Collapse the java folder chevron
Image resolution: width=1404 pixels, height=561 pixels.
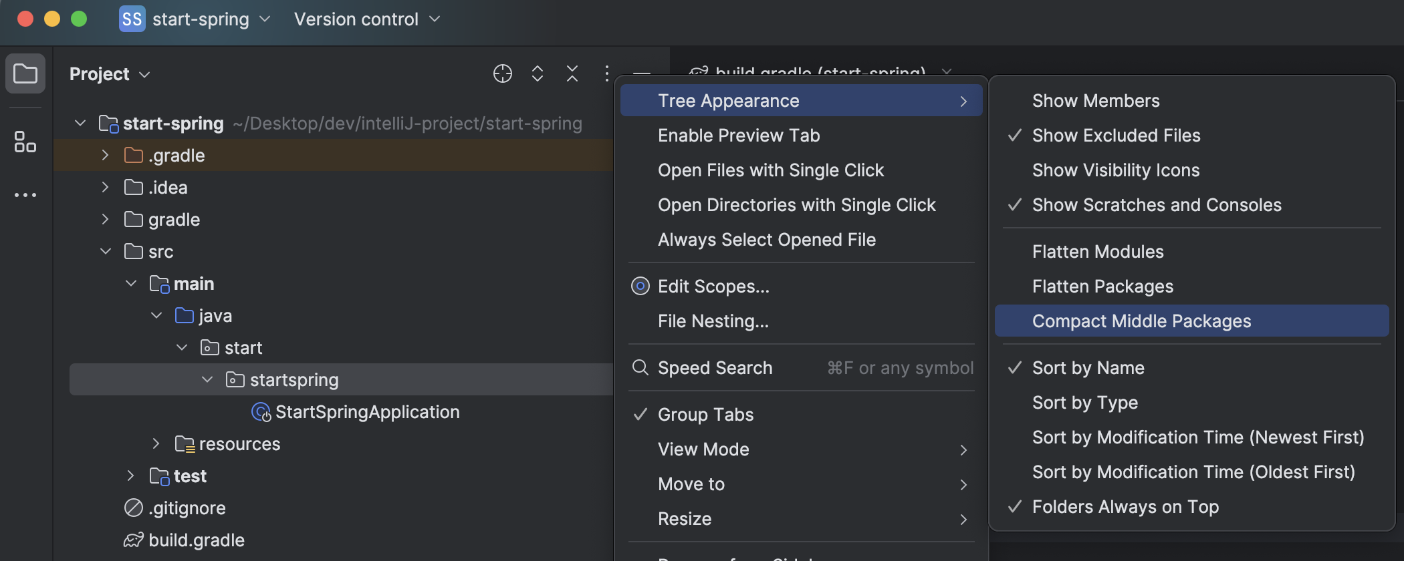point(156,315)
